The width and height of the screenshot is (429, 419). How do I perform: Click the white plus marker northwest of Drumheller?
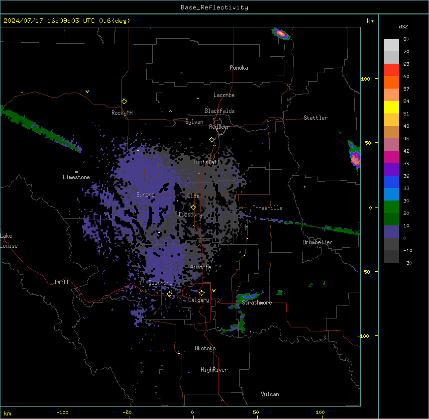pos(305,187)
